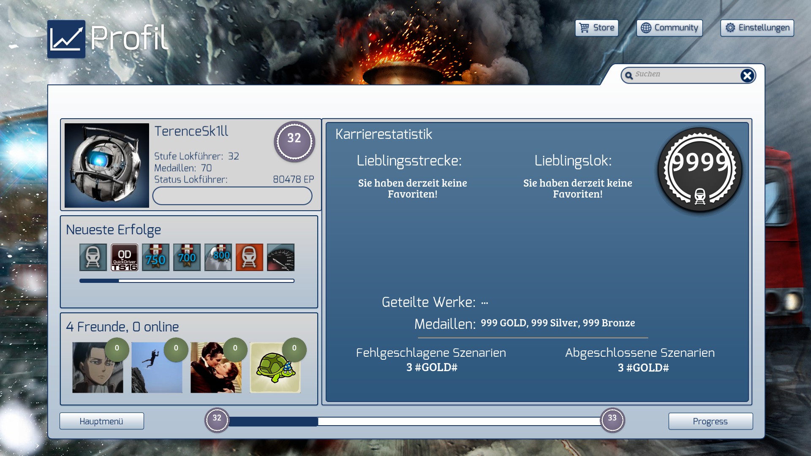
Task: Open the turtle avatar friend profile
Action: [275, 367]
